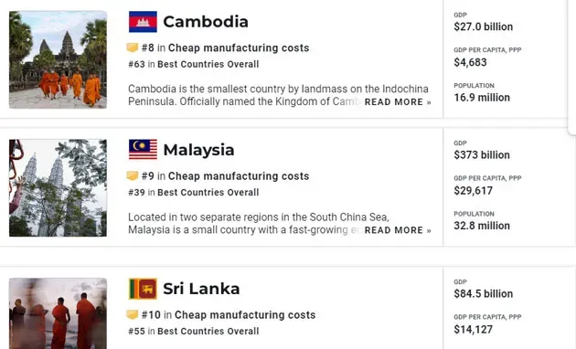Viewport: 576px width, 349px height.
Task: Open the Sri Lanka country title link
Action: pyautogui.click(x=201, y=289)
